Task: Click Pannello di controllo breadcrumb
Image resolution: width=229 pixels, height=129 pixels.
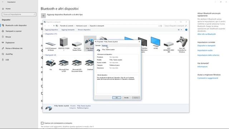Action: pyautogui.click(x=67, y=26)
